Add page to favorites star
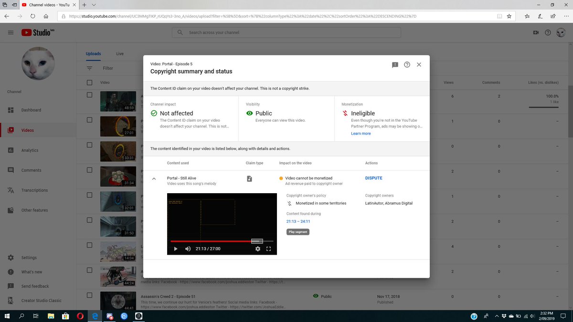 pos(509,16)
